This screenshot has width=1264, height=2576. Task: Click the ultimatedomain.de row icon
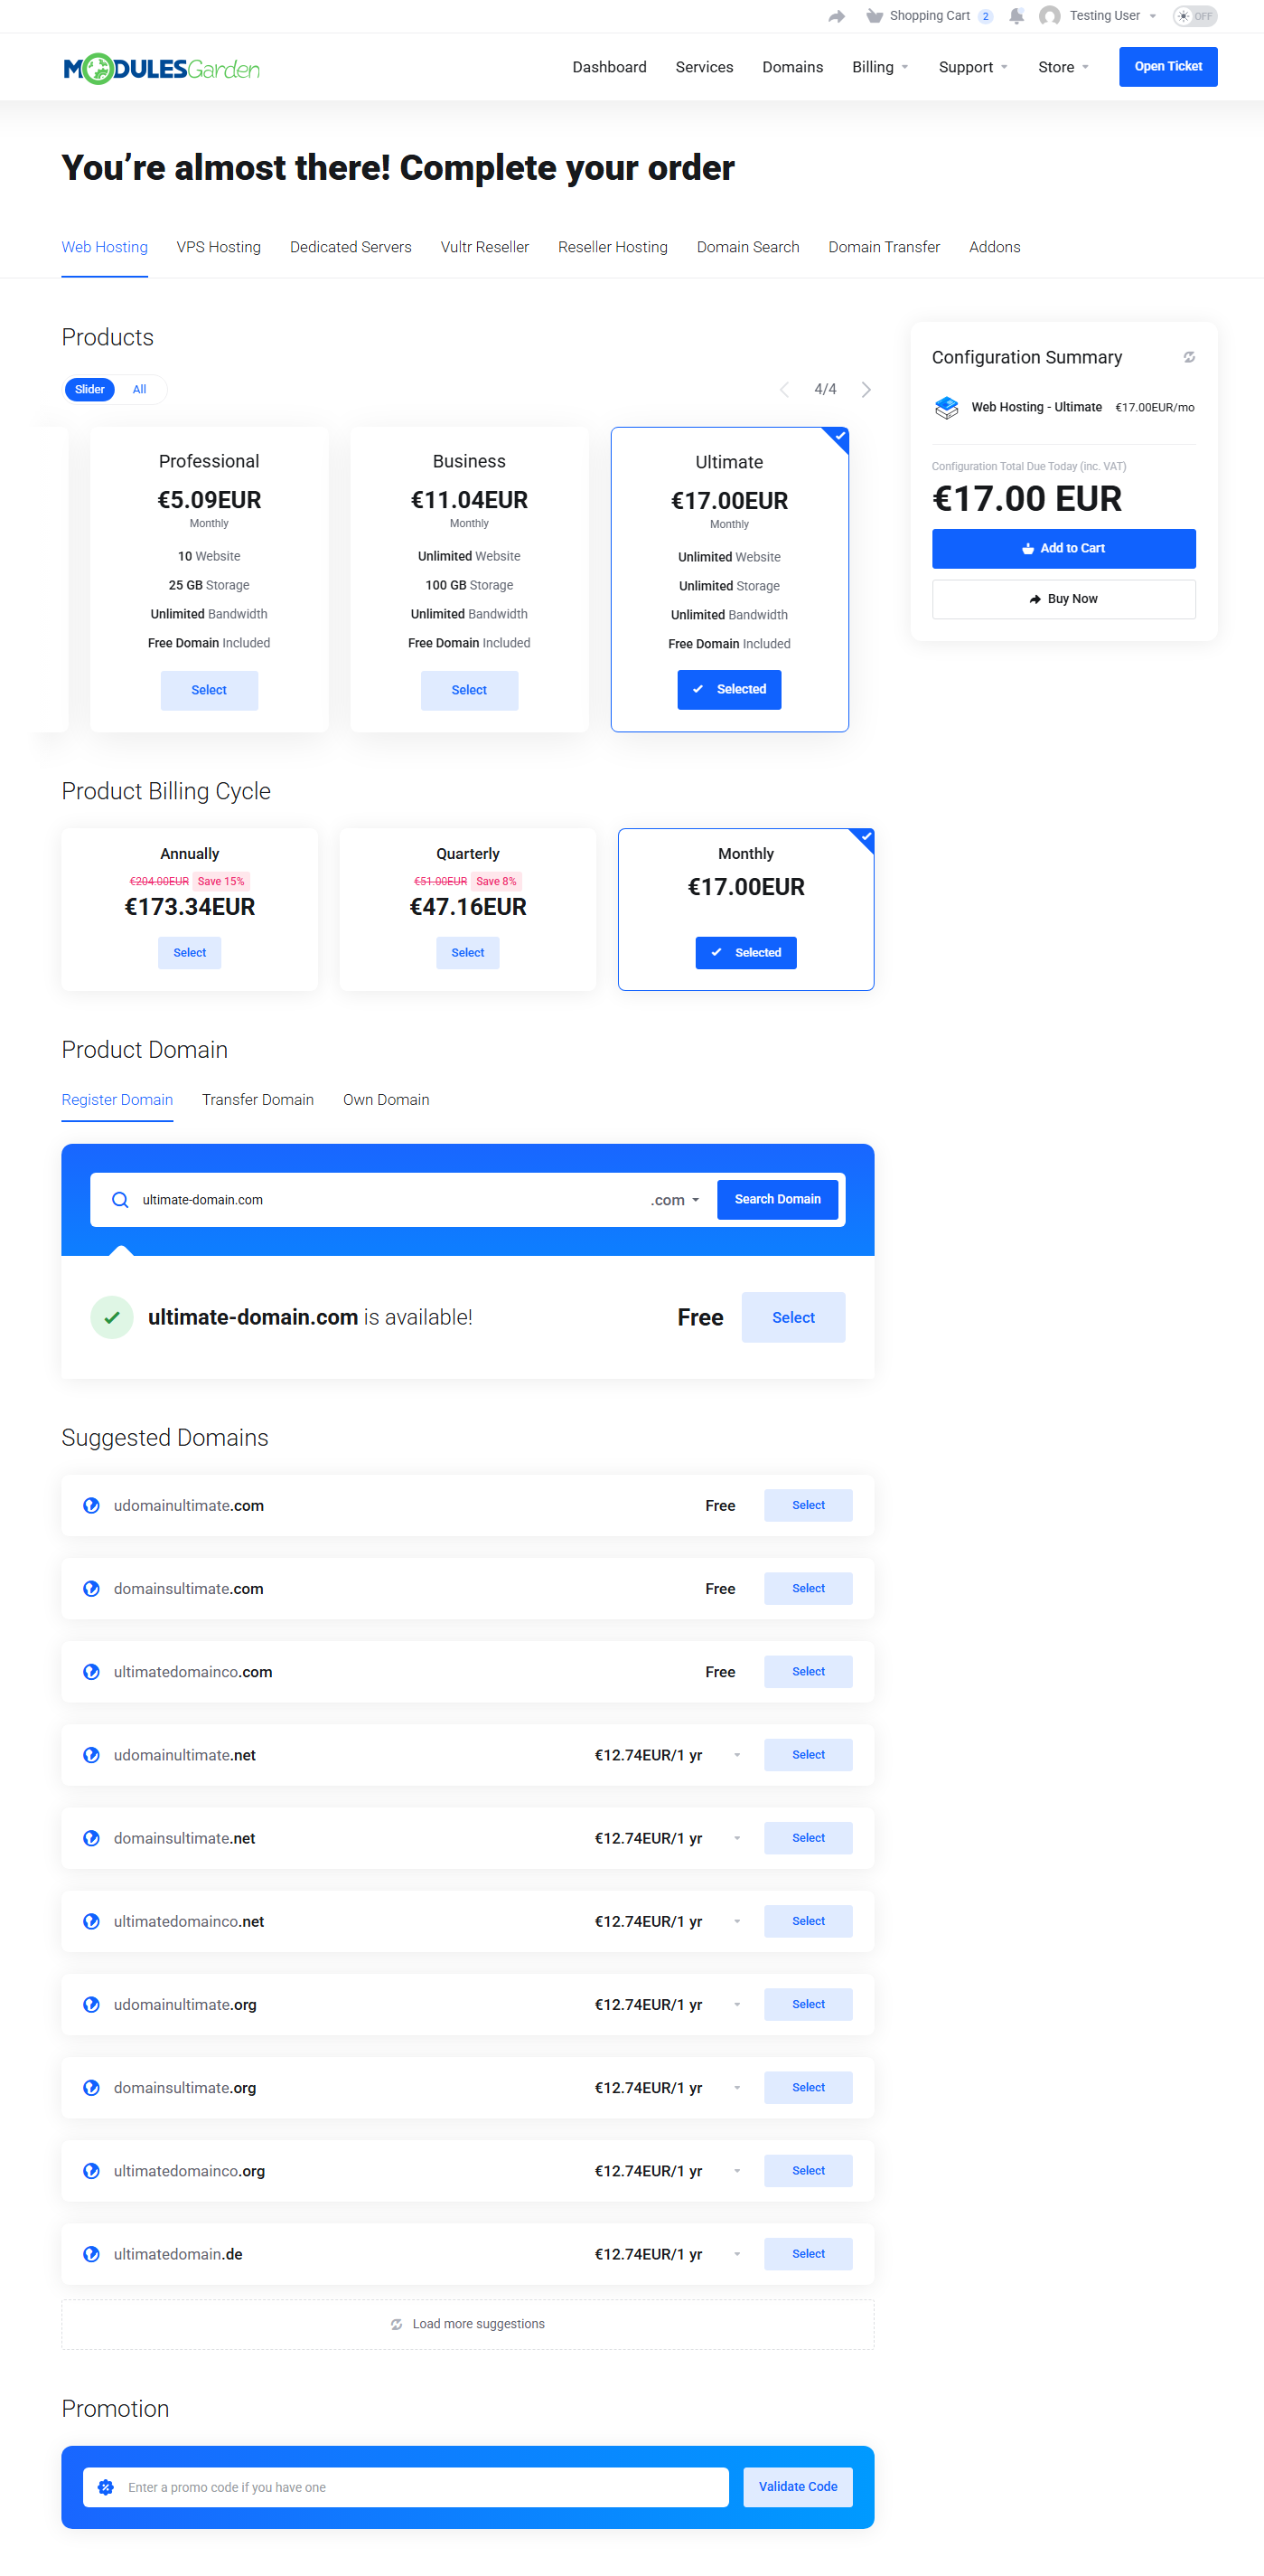[91, 2254]
